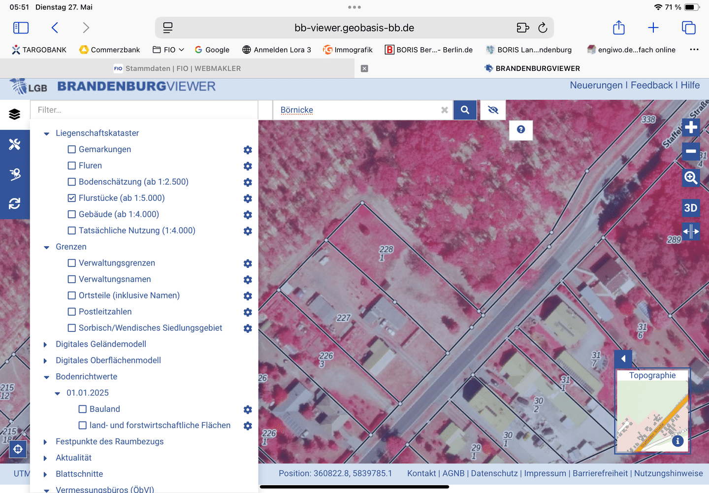709x493 pixels.
Task: Click the info icon on overview map
Action: coord(678,441)
